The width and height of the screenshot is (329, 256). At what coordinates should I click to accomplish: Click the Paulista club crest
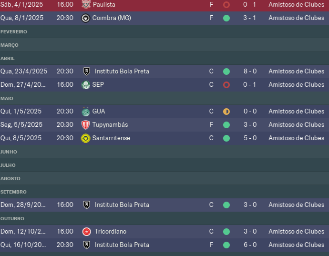(86, 4)
